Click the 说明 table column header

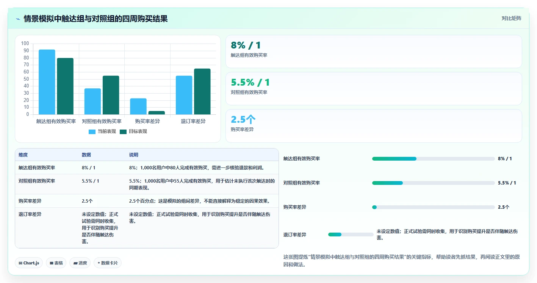(x=134, y=155)
